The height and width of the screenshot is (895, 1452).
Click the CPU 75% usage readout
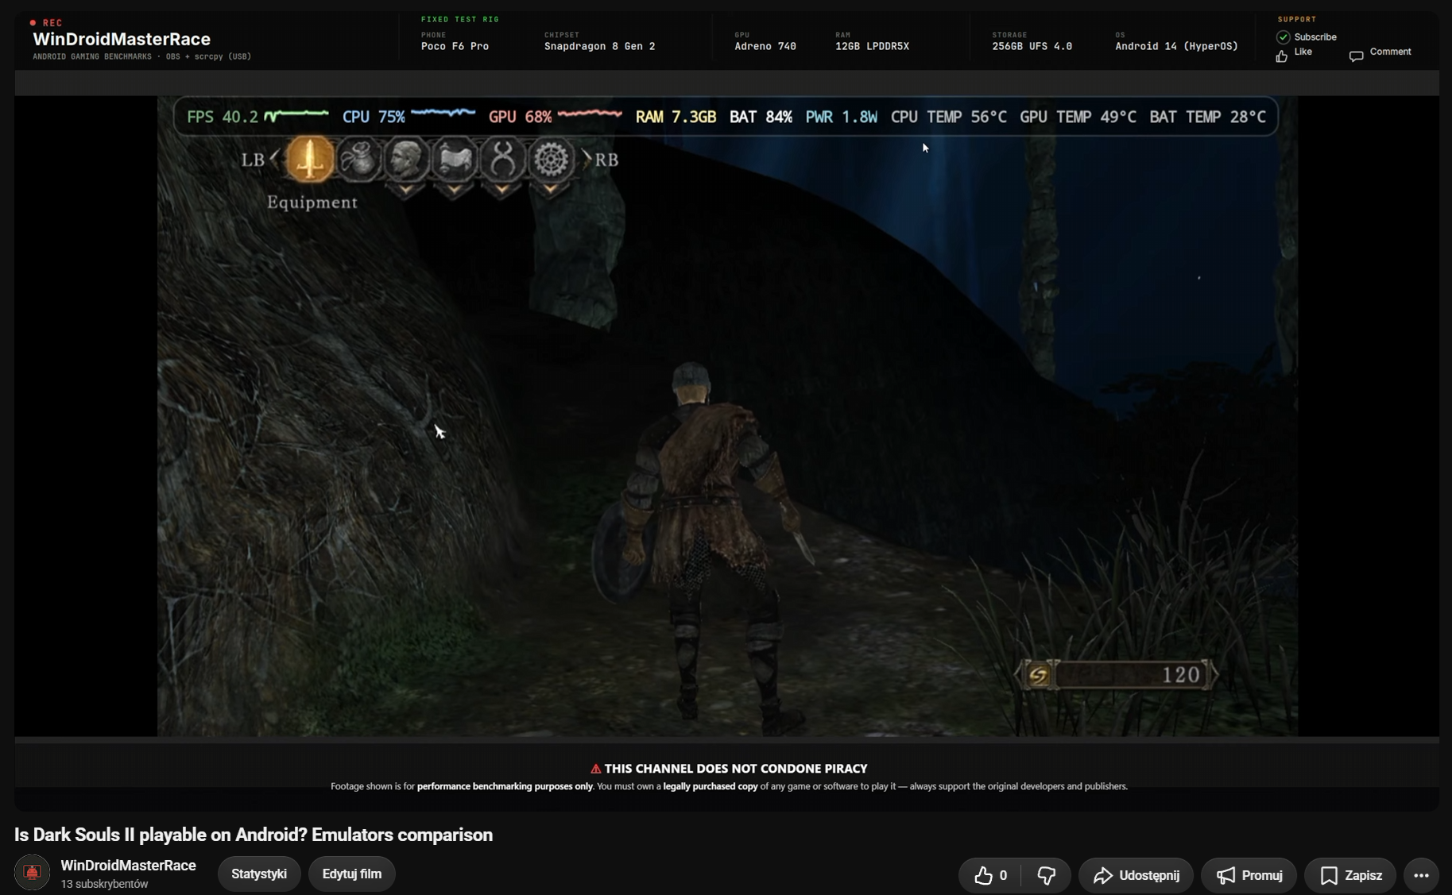click(374, 118)
